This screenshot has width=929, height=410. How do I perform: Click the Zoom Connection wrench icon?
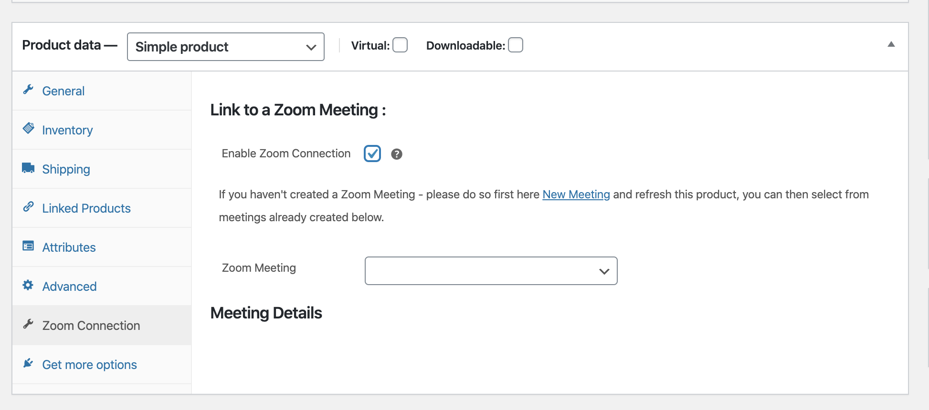pos(28,324)
